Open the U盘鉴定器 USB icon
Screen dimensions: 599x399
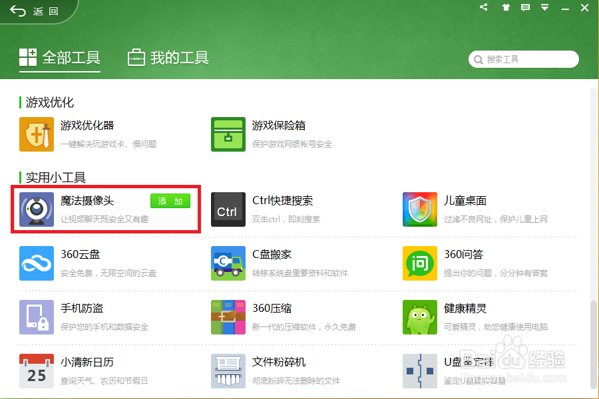click(419, 370)
